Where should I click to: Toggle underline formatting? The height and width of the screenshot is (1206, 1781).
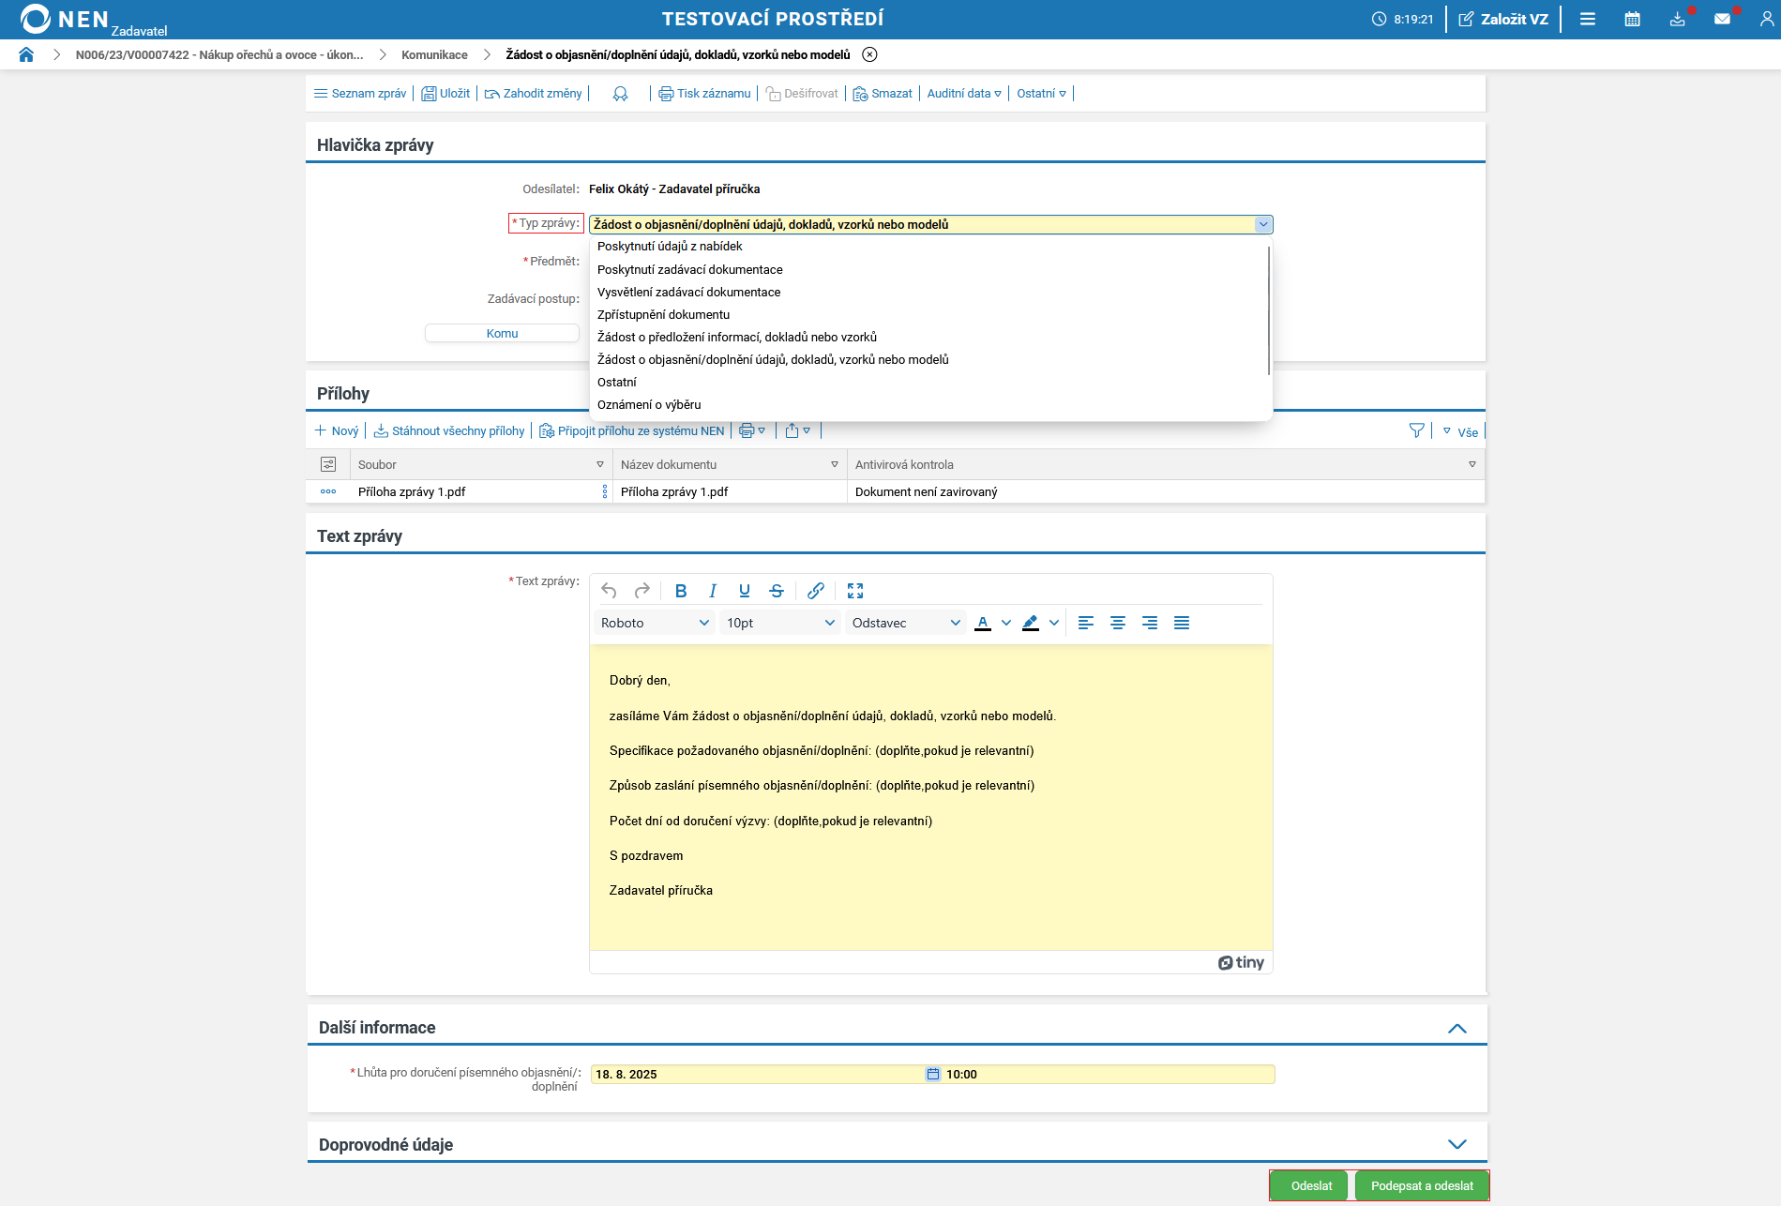tap(745, 591)
